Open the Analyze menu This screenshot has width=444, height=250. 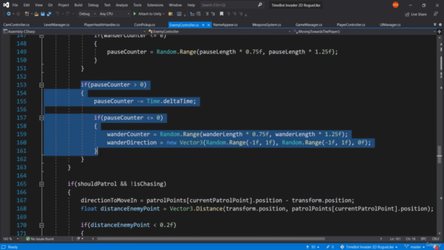(x=122, y=5)
